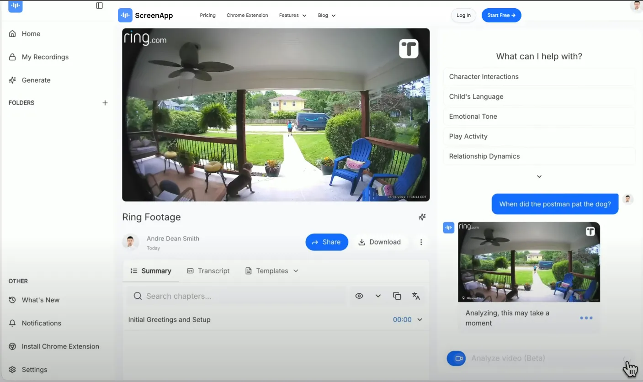Image resolution: width=643 pixels, height=382 pixels.
Task: Open the Ring footage thumbnail in chat
Action: click(529, 262)
